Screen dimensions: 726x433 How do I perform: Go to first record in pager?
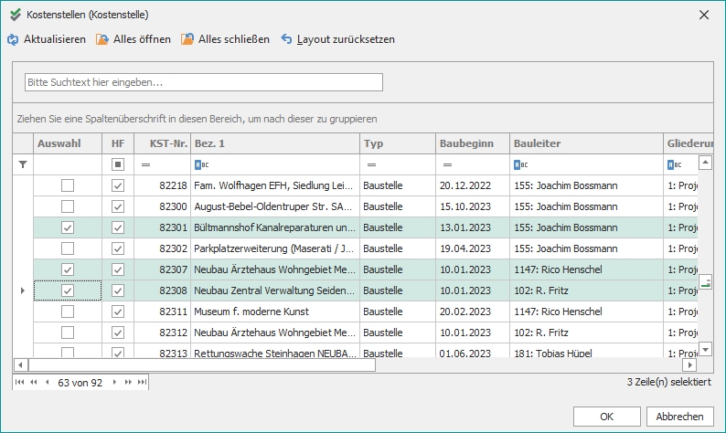[x=20, y=381]
